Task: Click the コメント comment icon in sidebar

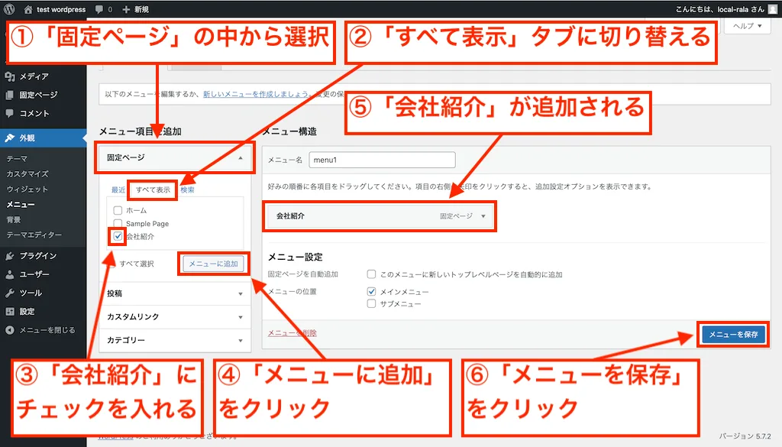Action: click(x=9, y=113)
